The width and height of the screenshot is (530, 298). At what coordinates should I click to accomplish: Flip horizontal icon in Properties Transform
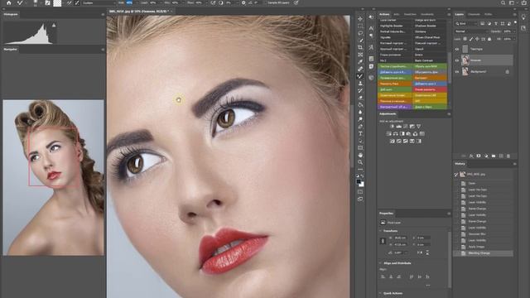pos(420,252)
